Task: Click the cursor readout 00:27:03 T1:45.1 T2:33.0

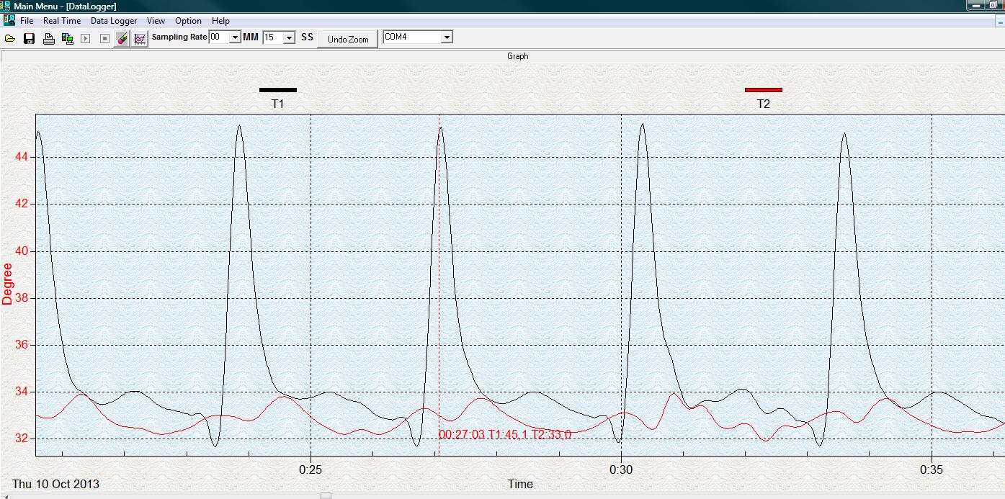Action: (505, 434)
